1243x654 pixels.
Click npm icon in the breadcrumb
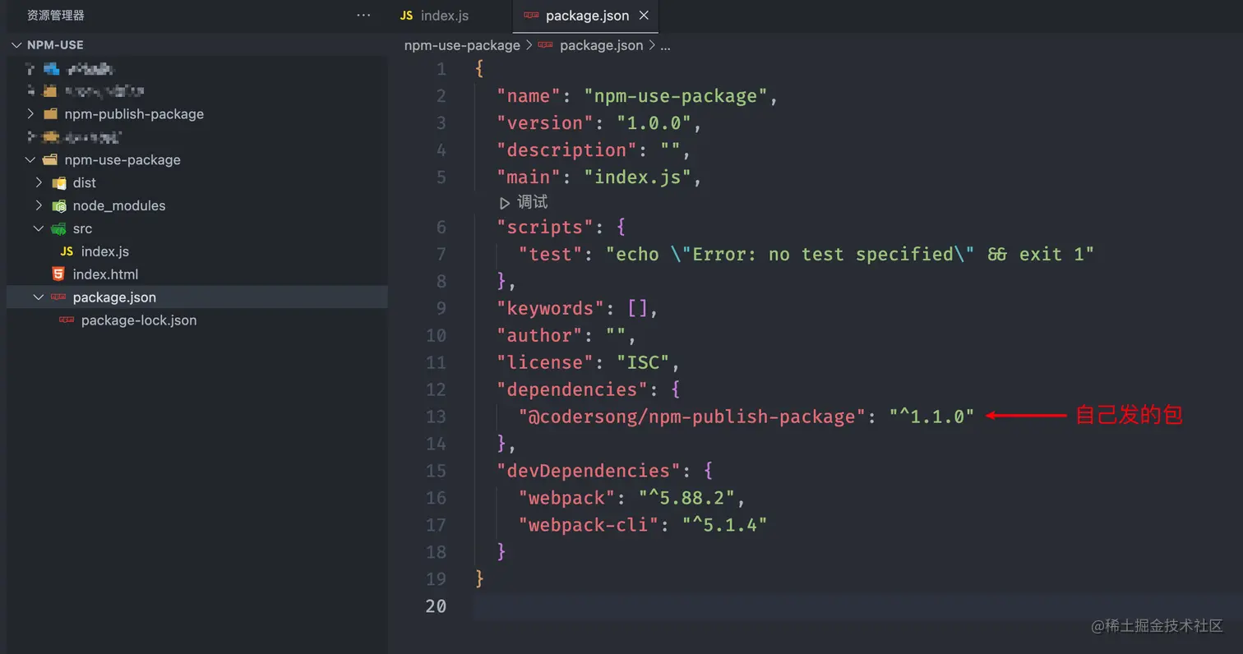click(545, 45)
